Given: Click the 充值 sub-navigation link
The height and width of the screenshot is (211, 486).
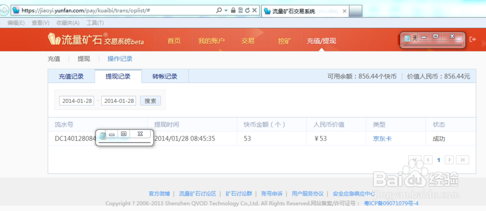Looking at the screenshot, I should pos(54,59).
